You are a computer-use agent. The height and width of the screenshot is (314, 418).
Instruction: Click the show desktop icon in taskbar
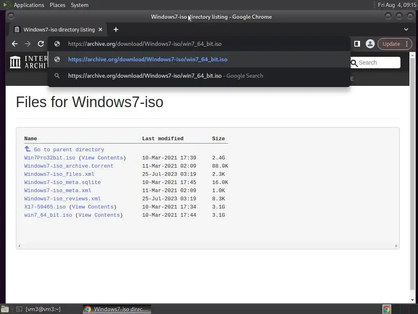coord(5,309)
